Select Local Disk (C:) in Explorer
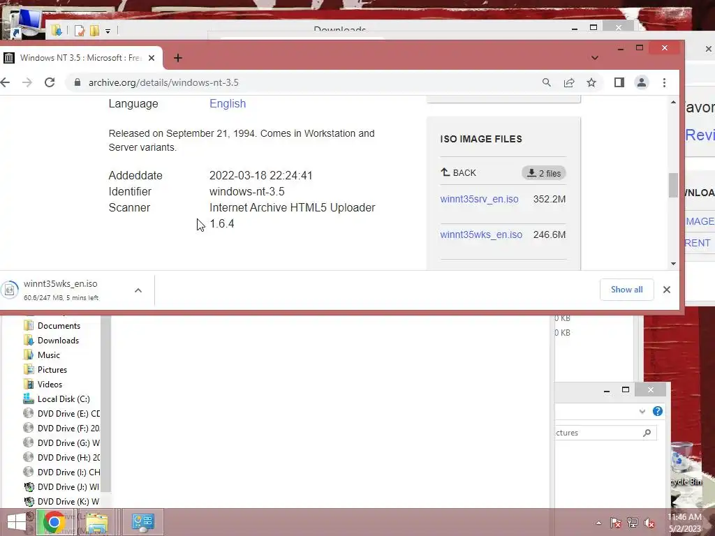Screen dimensions: 715x536 point(64,399)
